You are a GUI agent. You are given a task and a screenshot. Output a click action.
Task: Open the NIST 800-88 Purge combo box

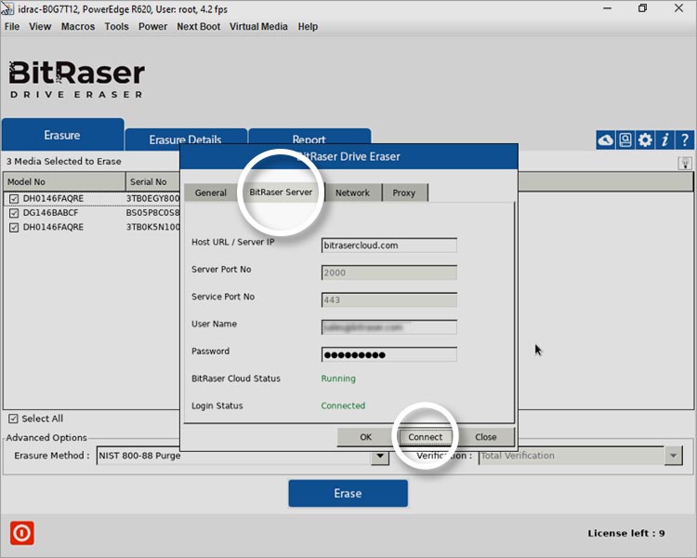click(x=243, y=456)
